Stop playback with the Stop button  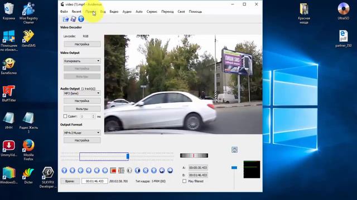73,171
